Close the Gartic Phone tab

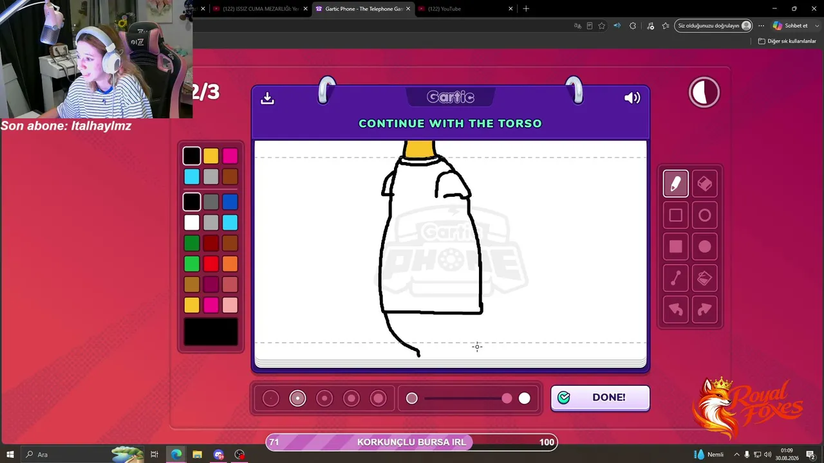click(408, 9)
